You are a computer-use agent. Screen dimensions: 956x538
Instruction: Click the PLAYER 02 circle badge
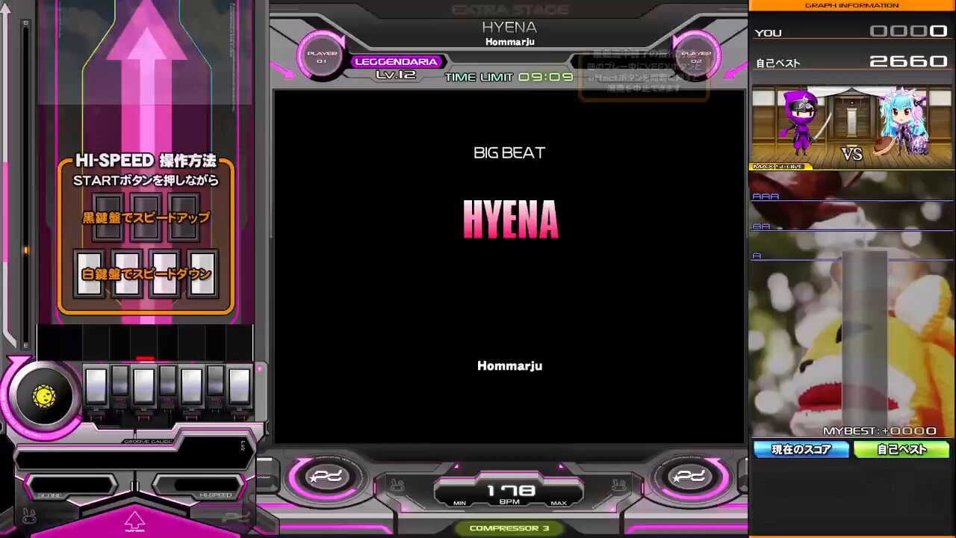[x=696, y=57]
